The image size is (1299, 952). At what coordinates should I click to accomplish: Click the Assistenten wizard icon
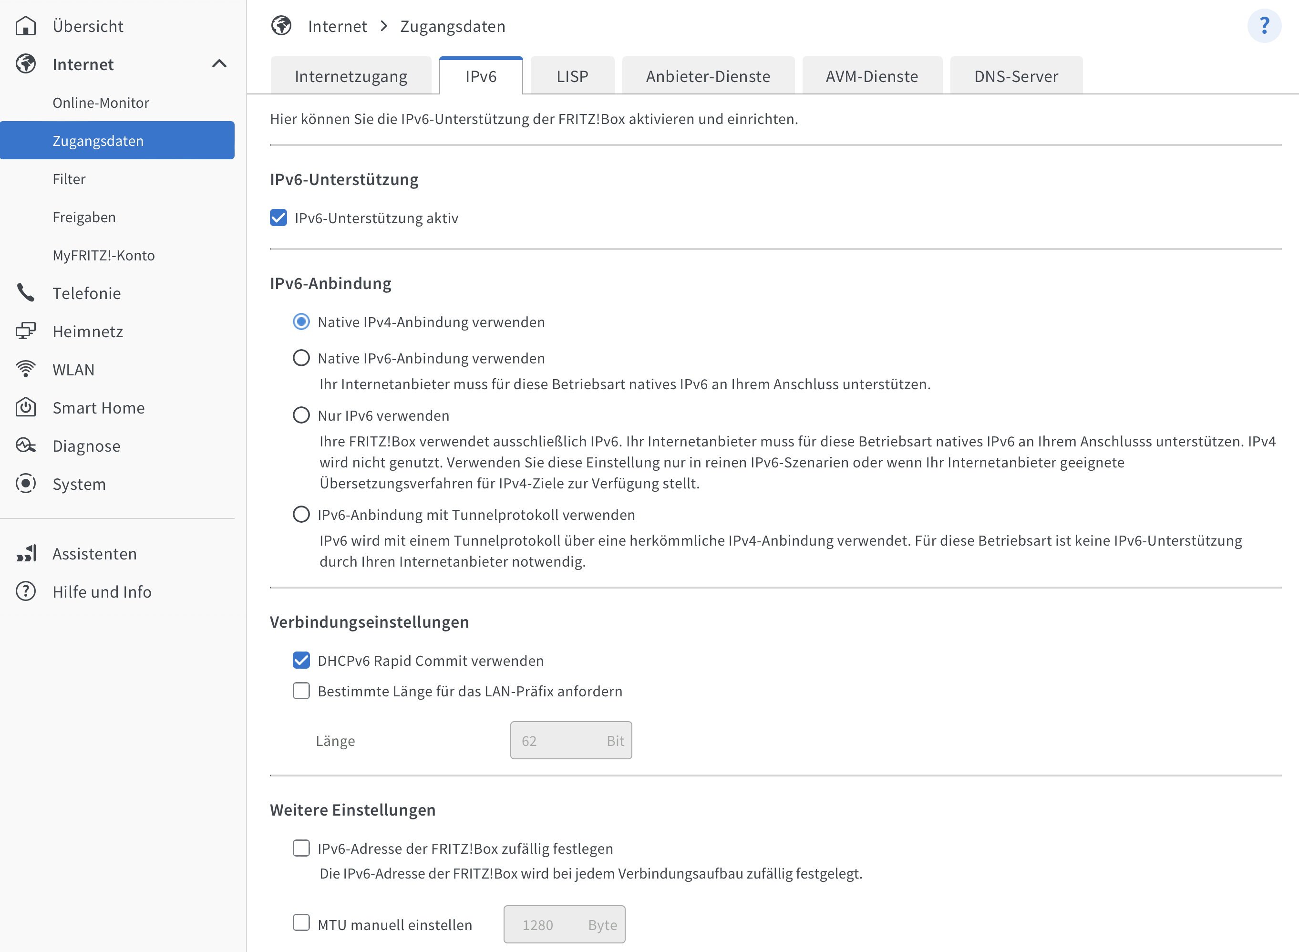tap(25, 553)
